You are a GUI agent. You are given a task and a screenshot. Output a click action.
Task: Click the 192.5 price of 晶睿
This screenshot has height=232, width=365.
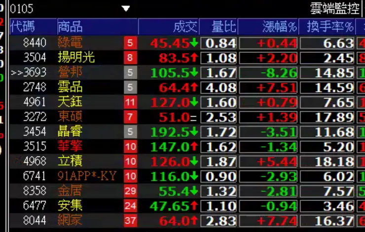tap(170, 132)
